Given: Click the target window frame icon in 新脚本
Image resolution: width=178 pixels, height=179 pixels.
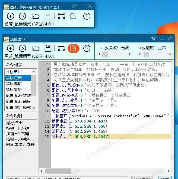Looking at the screenshot, I should coord(62,48).
